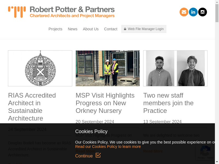Open the Orkney Nursery site photo
Screen dimensions: 219x164
pos(108,68)
